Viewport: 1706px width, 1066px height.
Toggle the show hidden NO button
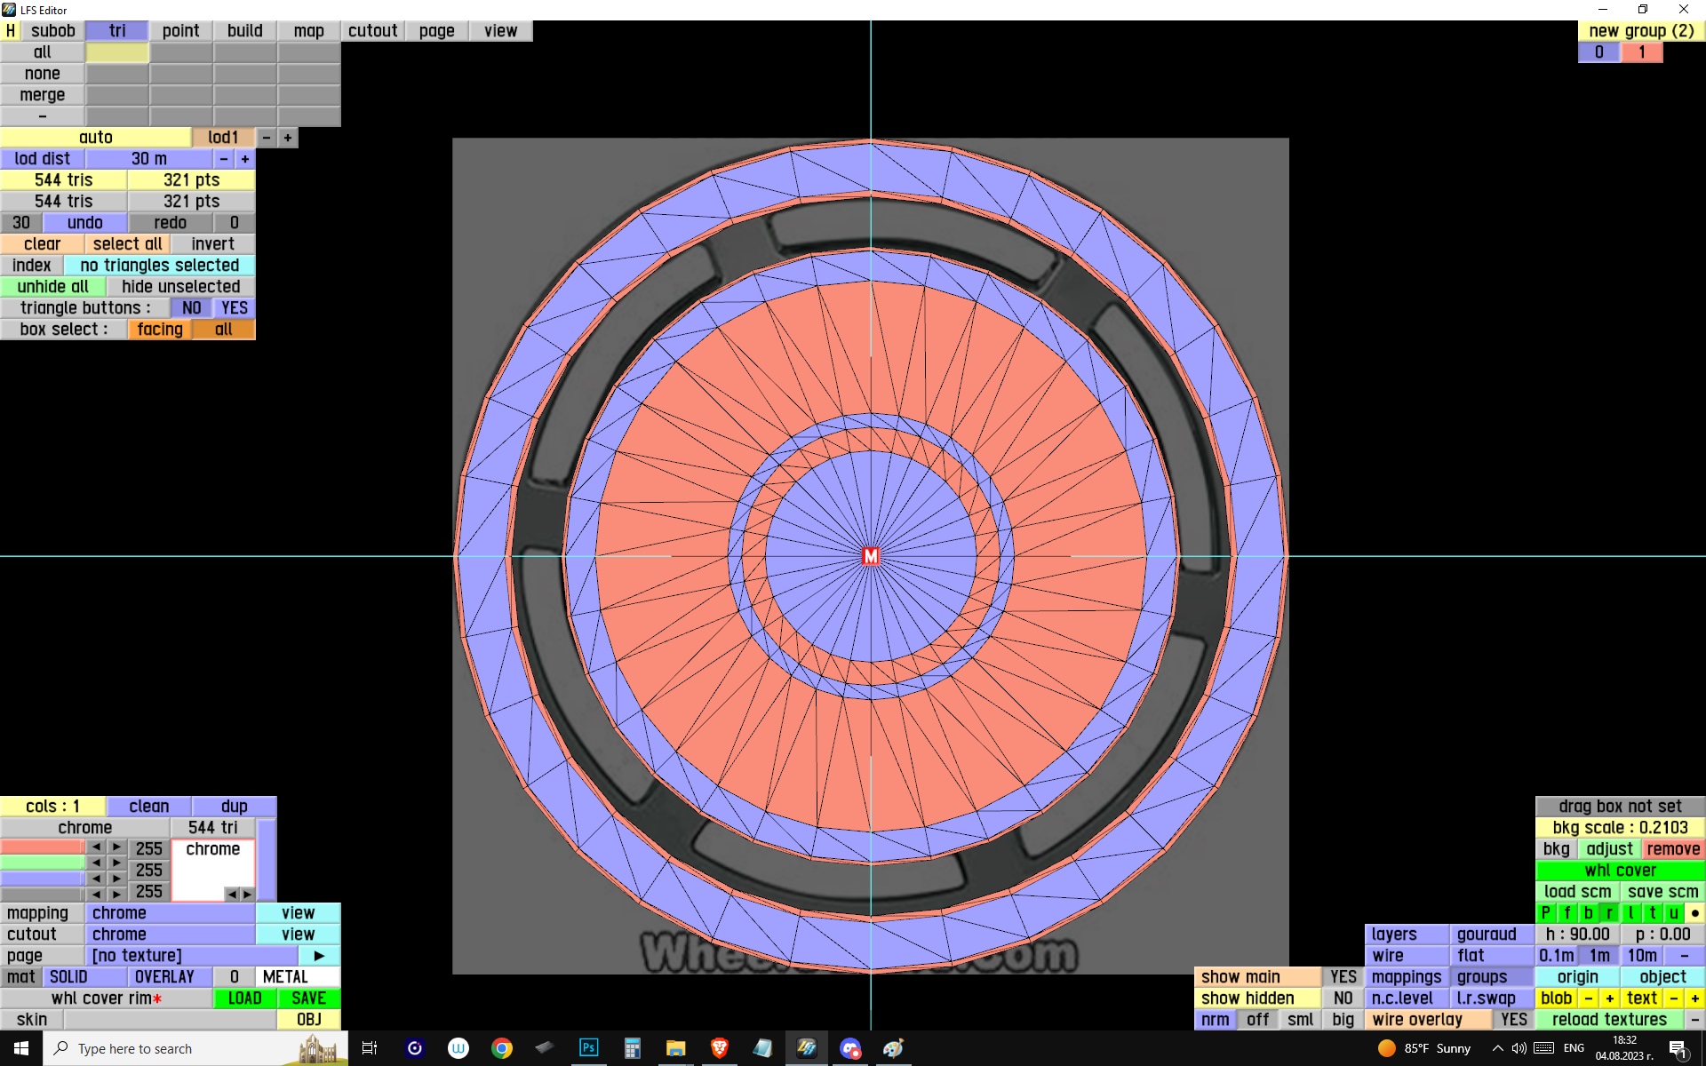pyautogui.click(x=1343, y=998)
